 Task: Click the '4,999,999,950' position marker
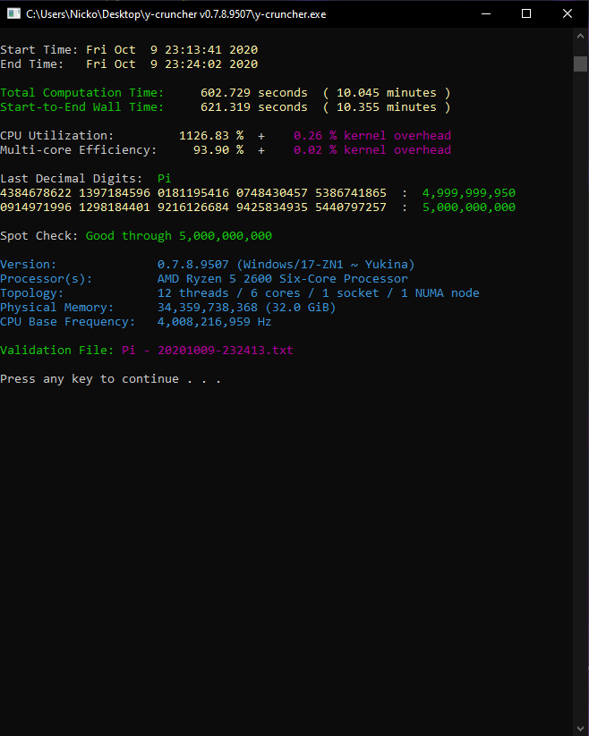click(x=469, y=193)
